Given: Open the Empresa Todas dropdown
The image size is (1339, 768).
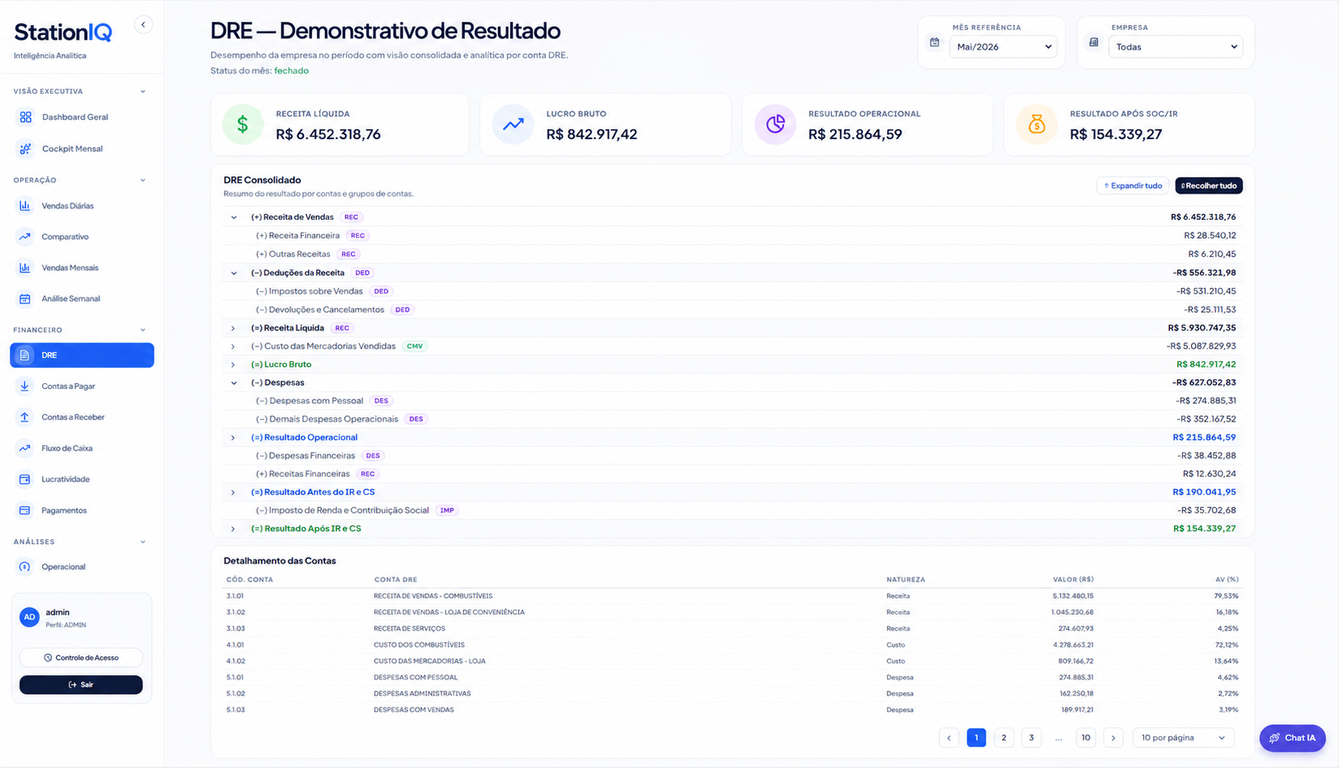Looking at the screenshot, I should pos(1176,47).
